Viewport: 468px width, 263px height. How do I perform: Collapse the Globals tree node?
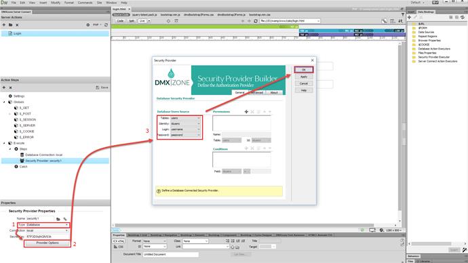point(4,102)
